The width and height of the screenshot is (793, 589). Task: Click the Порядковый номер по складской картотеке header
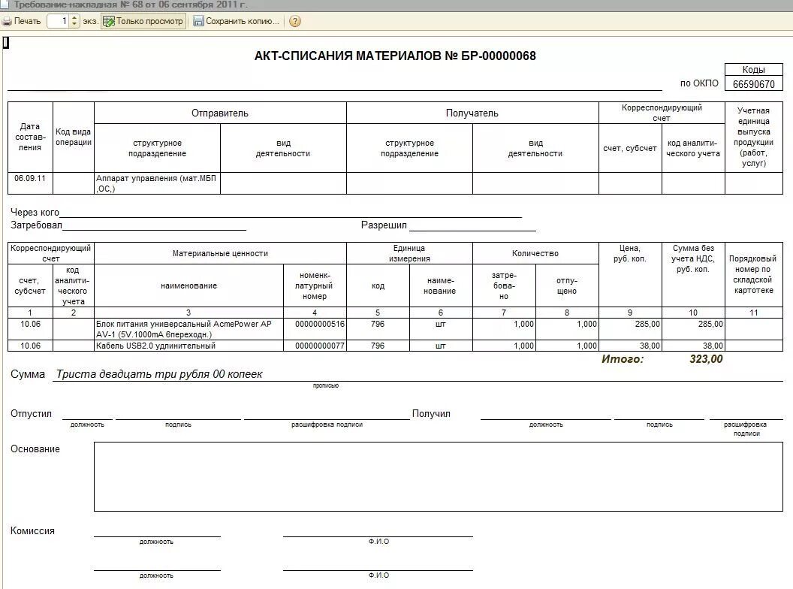click(753, 274)
